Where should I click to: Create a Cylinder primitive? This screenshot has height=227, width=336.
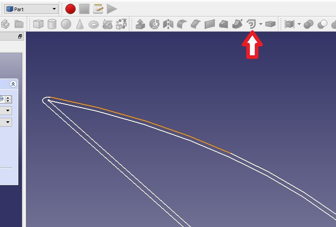coord(52,24)
